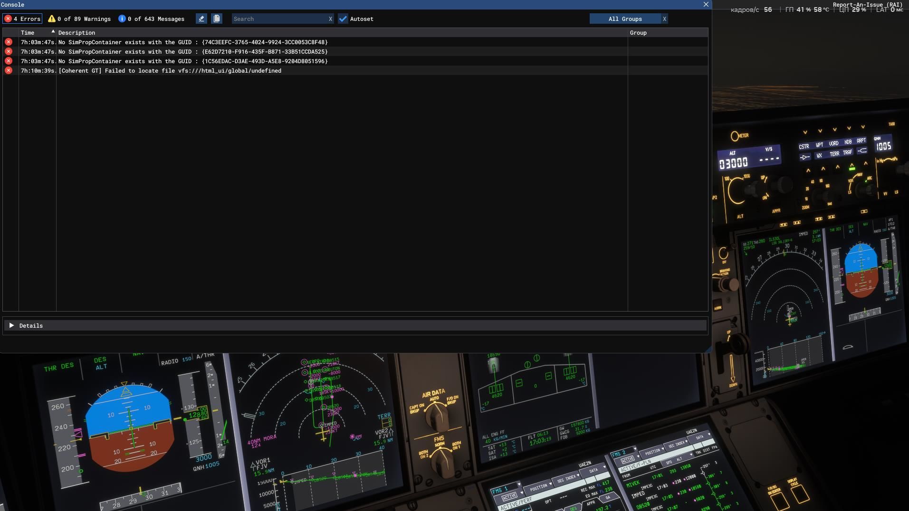909x511 pixels.
Task: Click the Group column header
Action: (x=638, y=33)
